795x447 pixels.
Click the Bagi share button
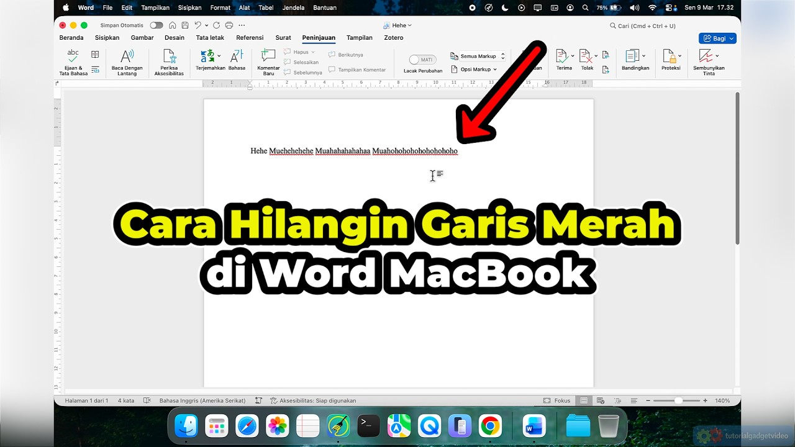pyautogui.click(x=717, y=38)
